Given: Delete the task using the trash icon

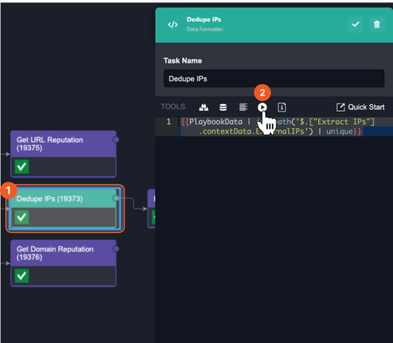Looking at the screenshot, I should 377,24.
